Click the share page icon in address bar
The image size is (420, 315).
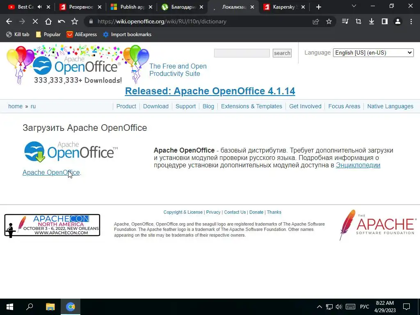click(x=316, y=21)
